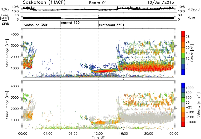This screenshot has height=139, width=201.
Task: Click the 'Velocity [m s-1]' colorbar label
Action: pyautogui.click(x=198, y=105)
